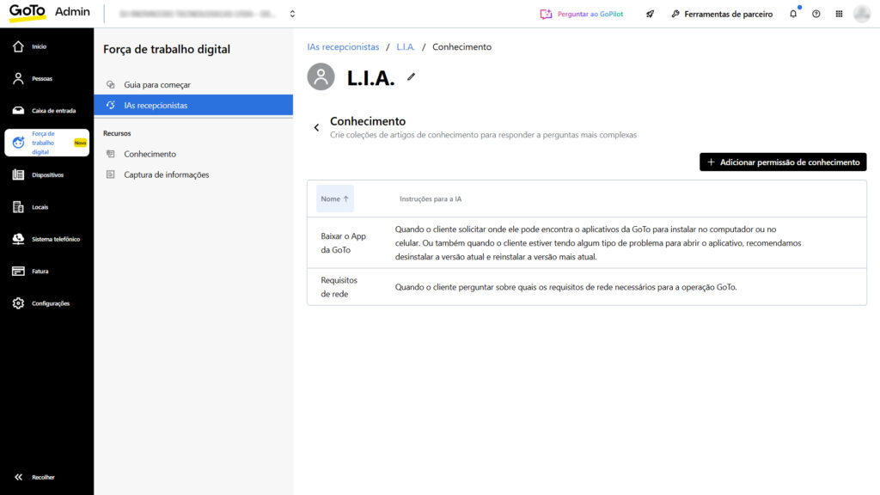Follow the IAs recepcionistas breadcrumb link
The width and height of the screenshot is (880, 495).
point(343,47)
